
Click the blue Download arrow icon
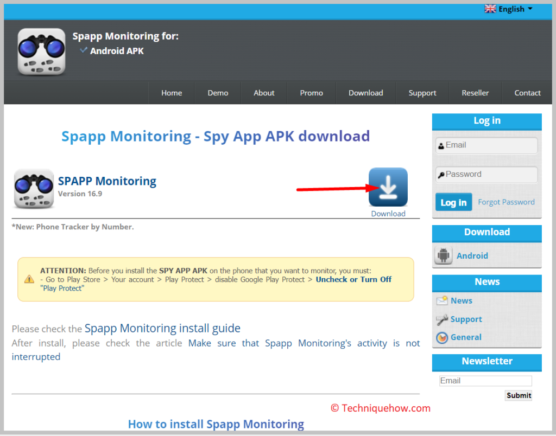pyautogui.click(x=388, y=187)
